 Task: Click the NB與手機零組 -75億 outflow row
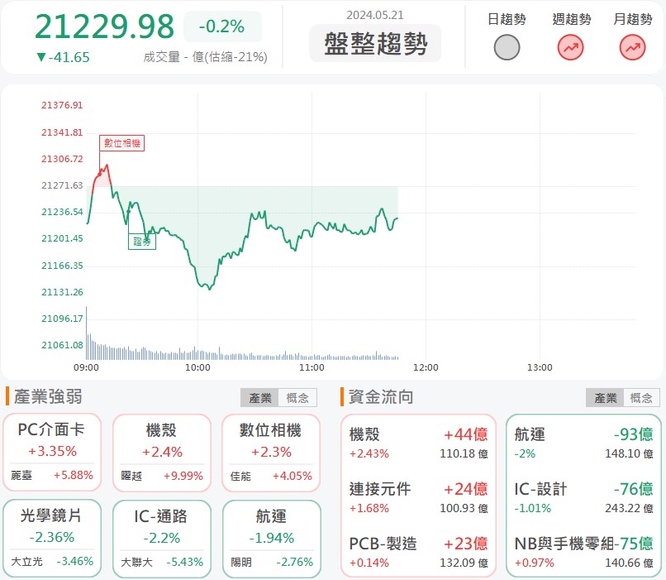583,553
